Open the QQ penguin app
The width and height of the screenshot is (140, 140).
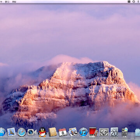(x=42, y=132)
